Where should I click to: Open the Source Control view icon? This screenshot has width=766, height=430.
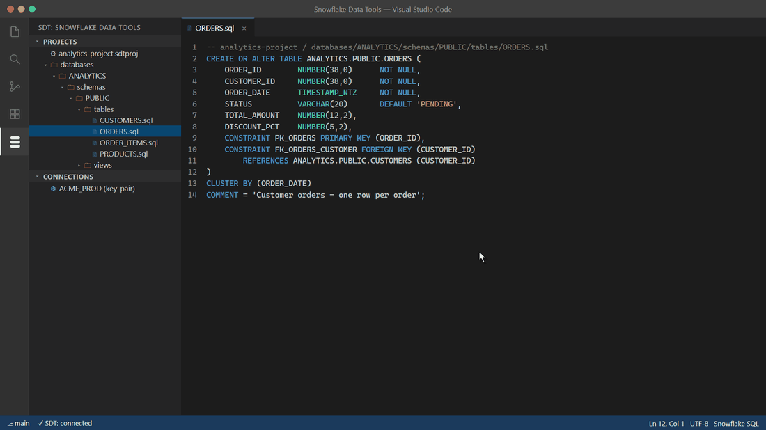pyautogui.click(x=15, y=86)
